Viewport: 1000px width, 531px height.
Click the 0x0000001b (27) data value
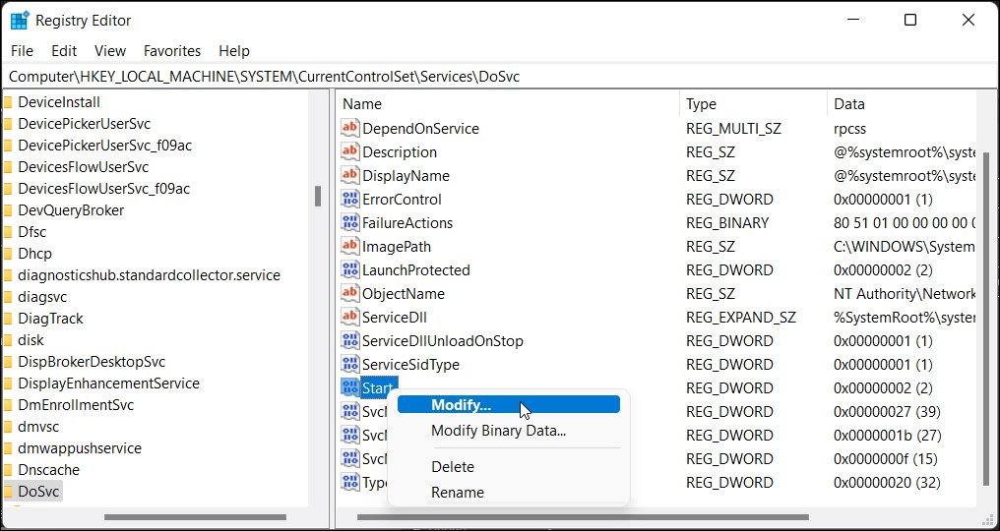click(887, 435)
